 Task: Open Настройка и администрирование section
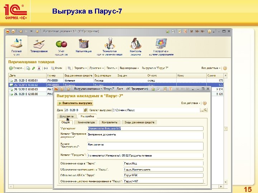coord(161,47)
